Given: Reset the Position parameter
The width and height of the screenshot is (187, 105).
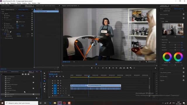Looking at the screenshot, I should click(32, 15).
